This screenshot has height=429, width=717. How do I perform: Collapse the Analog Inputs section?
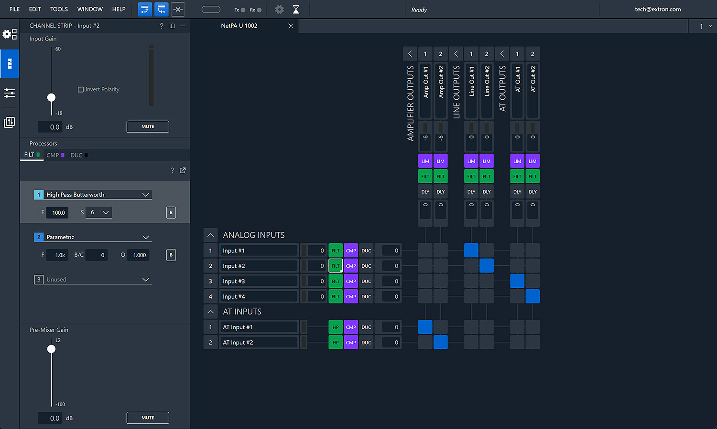210,235
